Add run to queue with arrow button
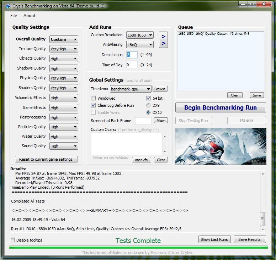Screen dimensions: 276x260 (x=163, y=40)
